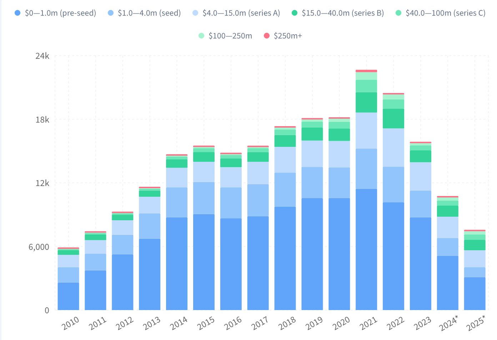Click the 2014 pre-seed bar segment

click(x=177, y=263)
